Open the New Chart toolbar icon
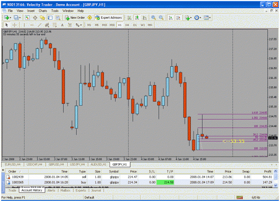This screenshot has width=280, height=201. point(6,17)
